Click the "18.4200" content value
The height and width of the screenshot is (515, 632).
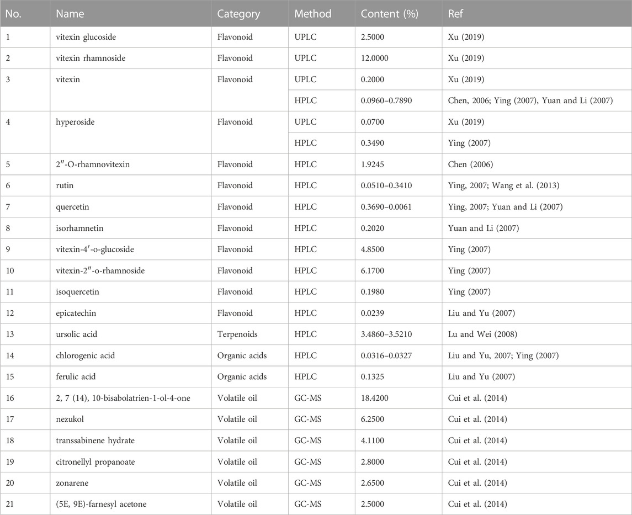tap(374, 398)
